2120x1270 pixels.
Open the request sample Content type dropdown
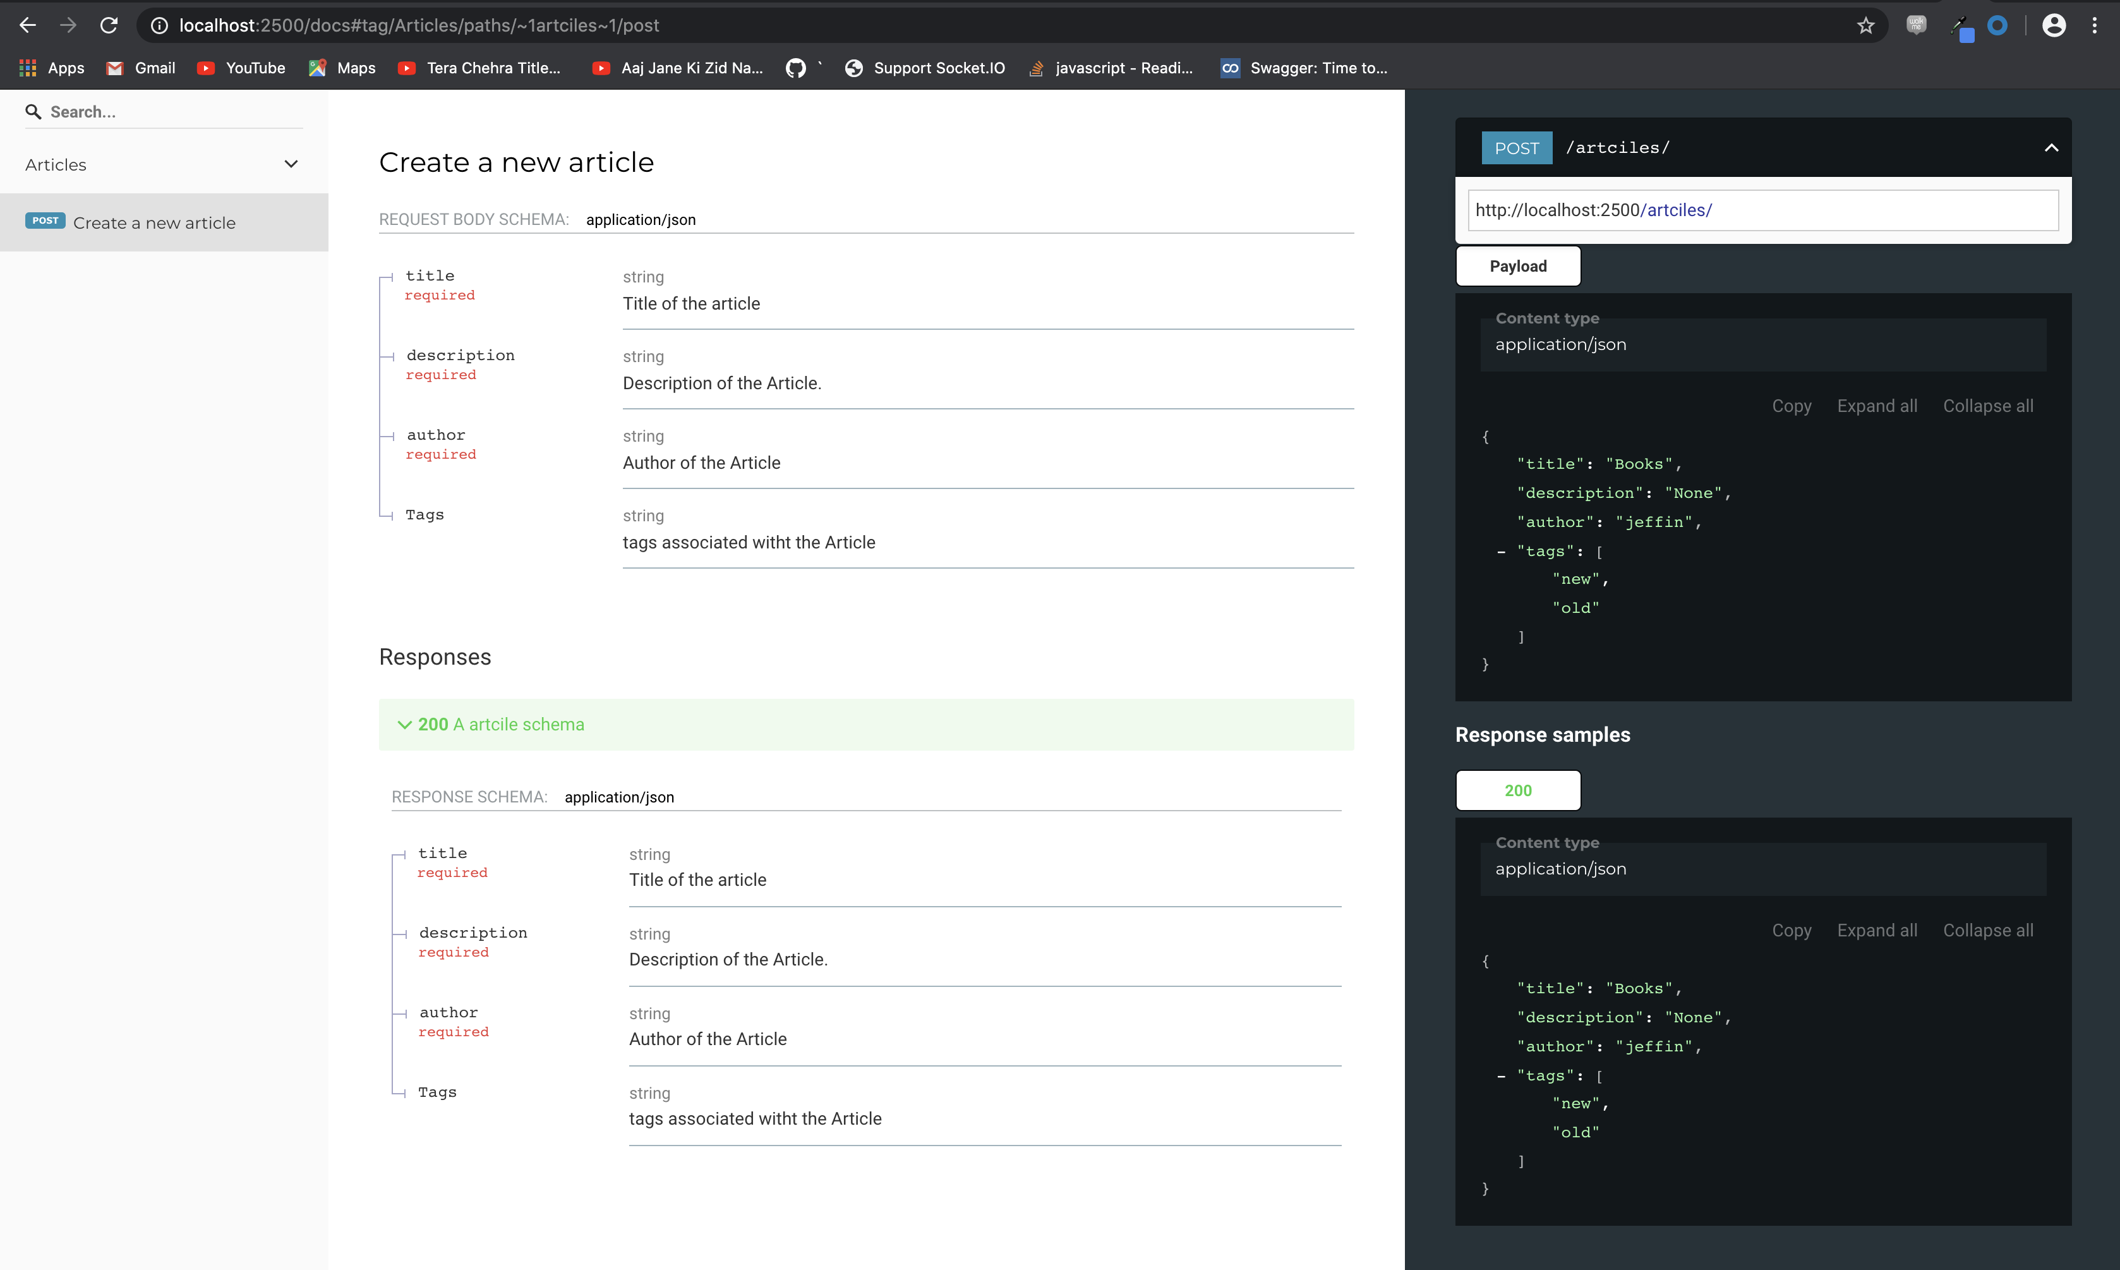coord(1762,344)
